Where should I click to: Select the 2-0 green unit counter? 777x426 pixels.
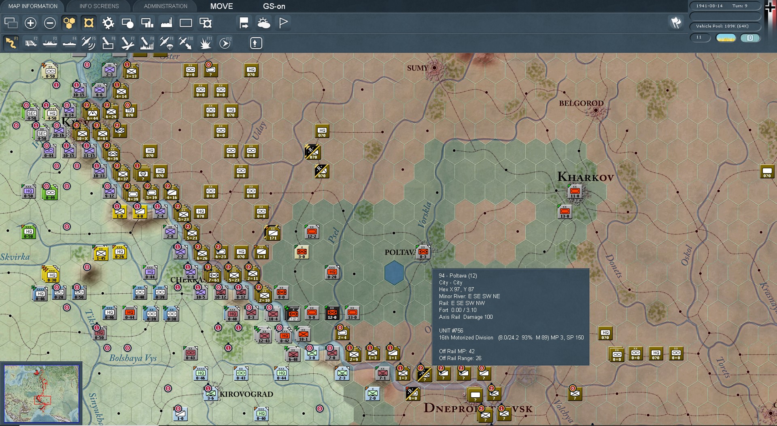pyautogui.click(x=372, y=394)
